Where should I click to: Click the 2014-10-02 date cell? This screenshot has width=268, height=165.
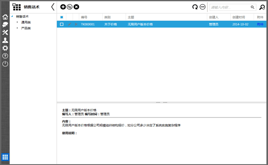pos(240,24)
